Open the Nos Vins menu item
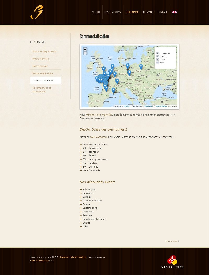The height and width of the screenshot is (275, 209). 148,12
